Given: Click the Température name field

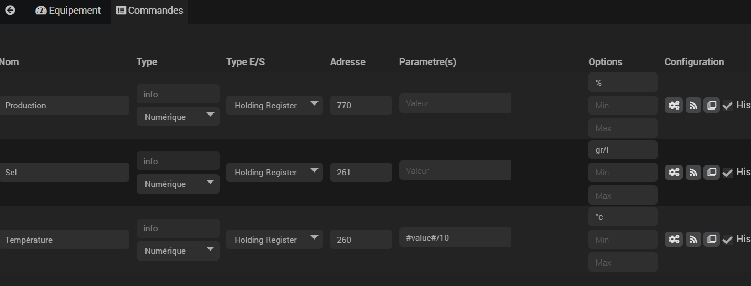Looking at the screenshot, I should click(64, 240).
